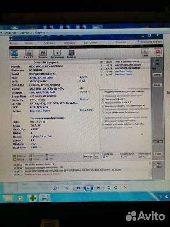Click the Паспорт button

tap(88, 156)
